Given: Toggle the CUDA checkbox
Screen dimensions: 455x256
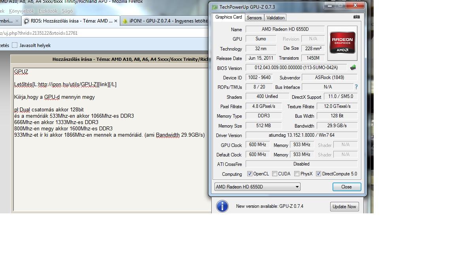Looking at the screenshot, I should (275, 174).
